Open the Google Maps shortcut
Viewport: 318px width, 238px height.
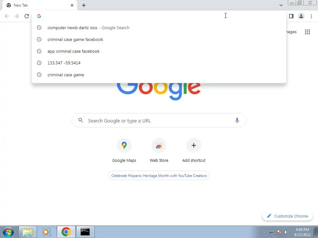click(124, 151)
